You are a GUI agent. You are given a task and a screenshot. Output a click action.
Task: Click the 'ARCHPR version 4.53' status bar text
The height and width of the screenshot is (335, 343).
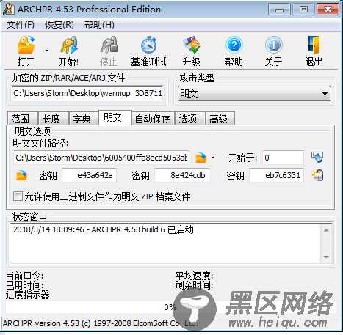coord(101,323)
